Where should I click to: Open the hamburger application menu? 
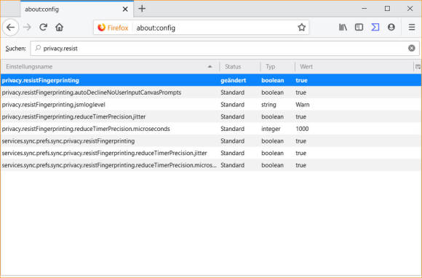tap(412, 27)
